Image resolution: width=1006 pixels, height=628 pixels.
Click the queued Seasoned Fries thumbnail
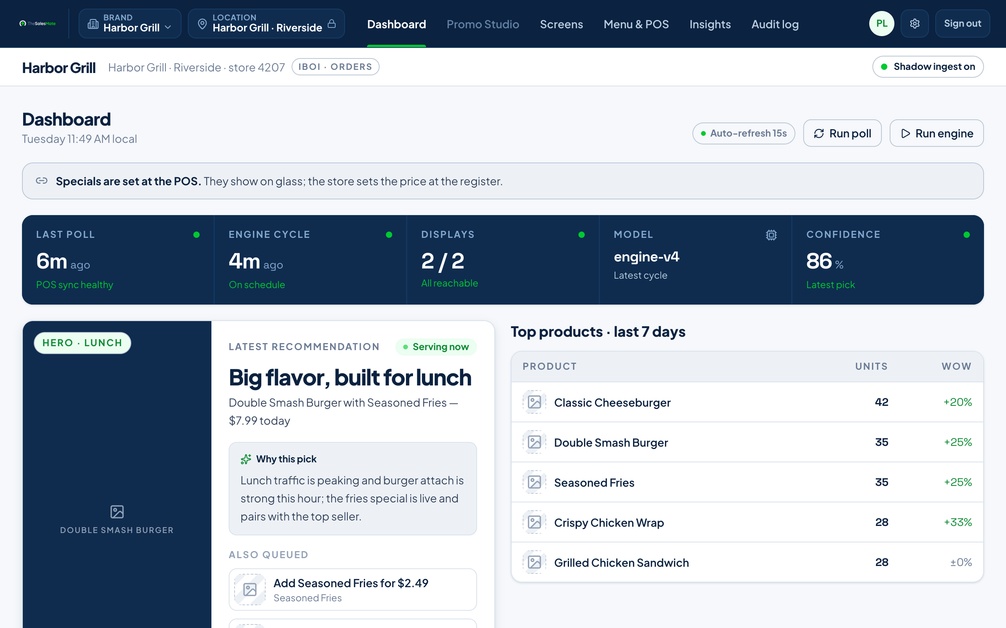(x=250, y=590)
